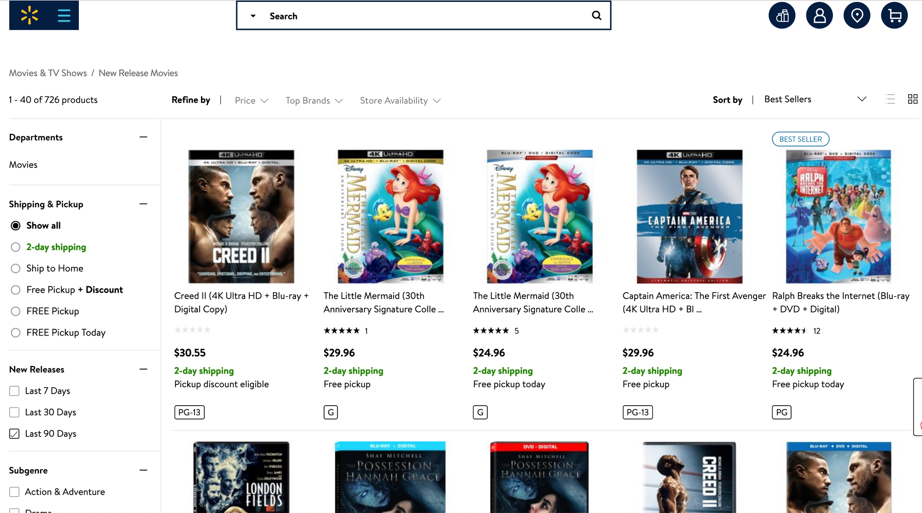The width and height of the screenshot is (922, 513).
Task: Click the Creed II product title link
Action: coord(241,302)
